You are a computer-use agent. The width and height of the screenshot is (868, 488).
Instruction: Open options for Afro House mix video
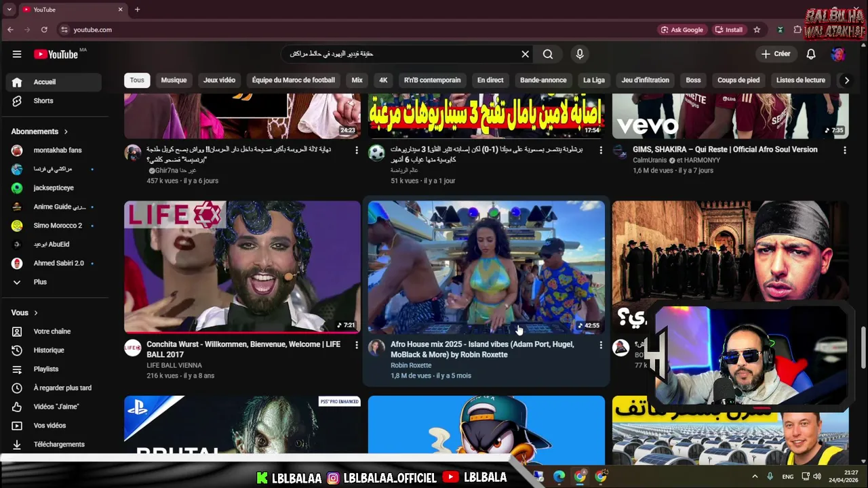(x=601, y=345)
